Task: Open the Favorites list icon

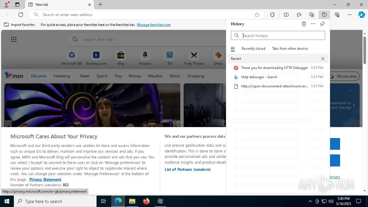Action: click(x=299, y=15)
